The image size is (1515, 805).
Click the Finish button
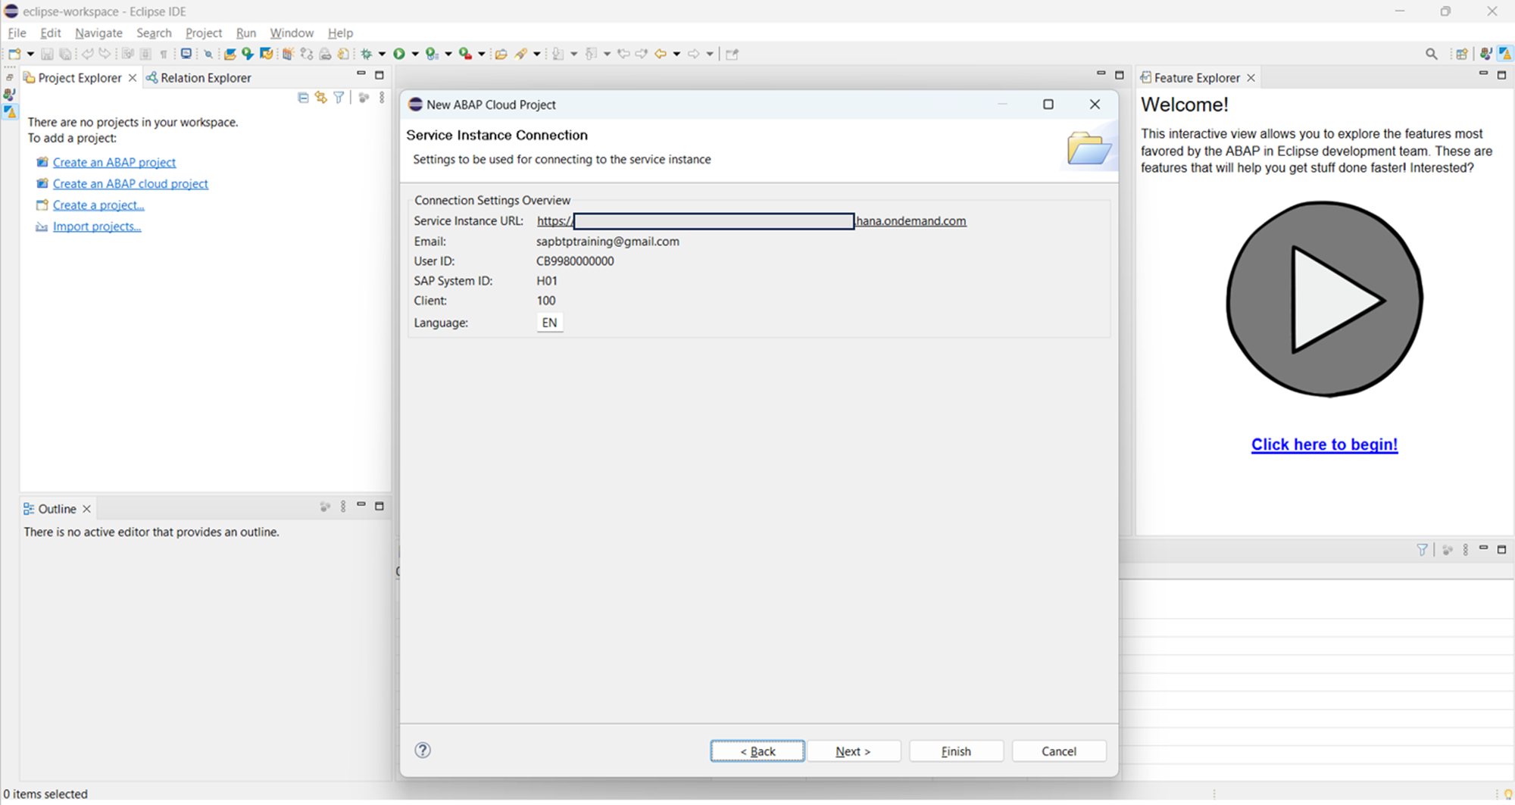click(956, 751)
